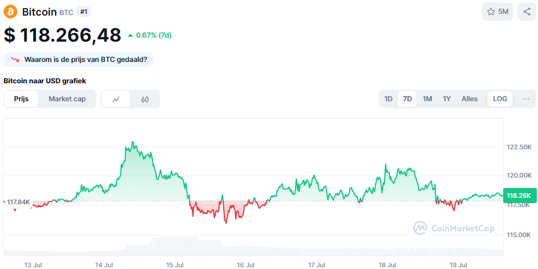Select the line chart view icon
The image size is (538, 269).
click(116, 100)
